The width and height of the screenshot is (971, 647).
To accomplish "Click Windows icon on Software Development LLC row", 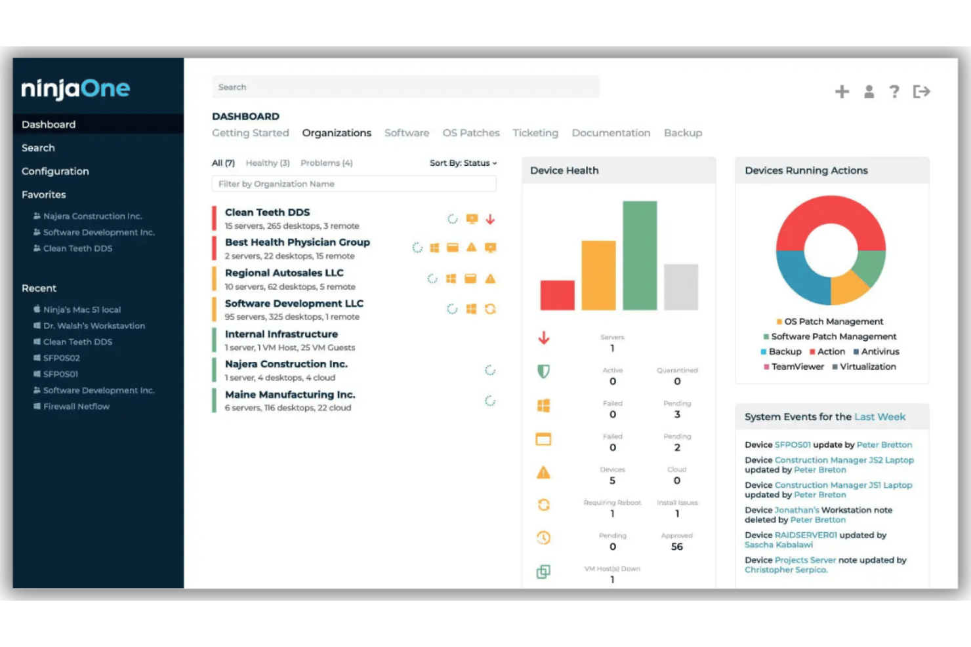I will (471, 309).
